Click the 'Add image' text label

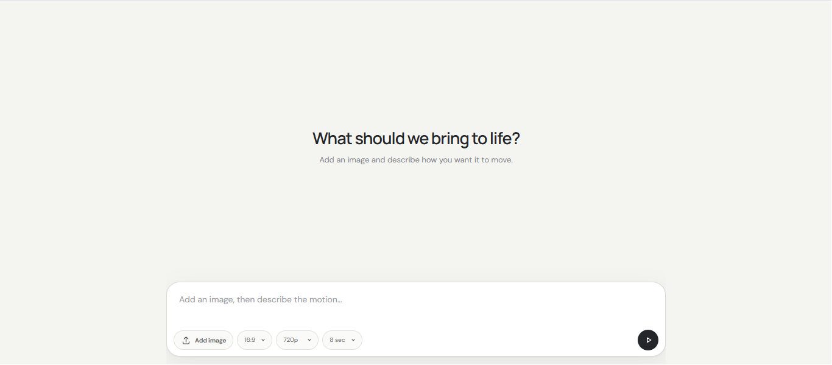click(x=210, y=341)
